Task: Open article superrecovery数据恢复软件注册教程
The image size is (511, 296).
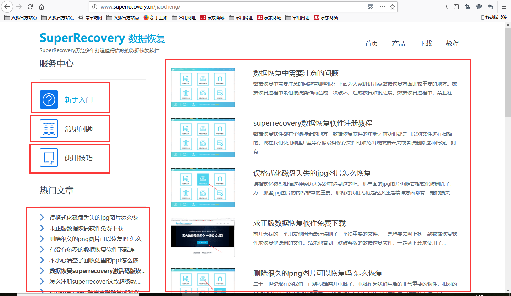Action: (x=313, y=123)
